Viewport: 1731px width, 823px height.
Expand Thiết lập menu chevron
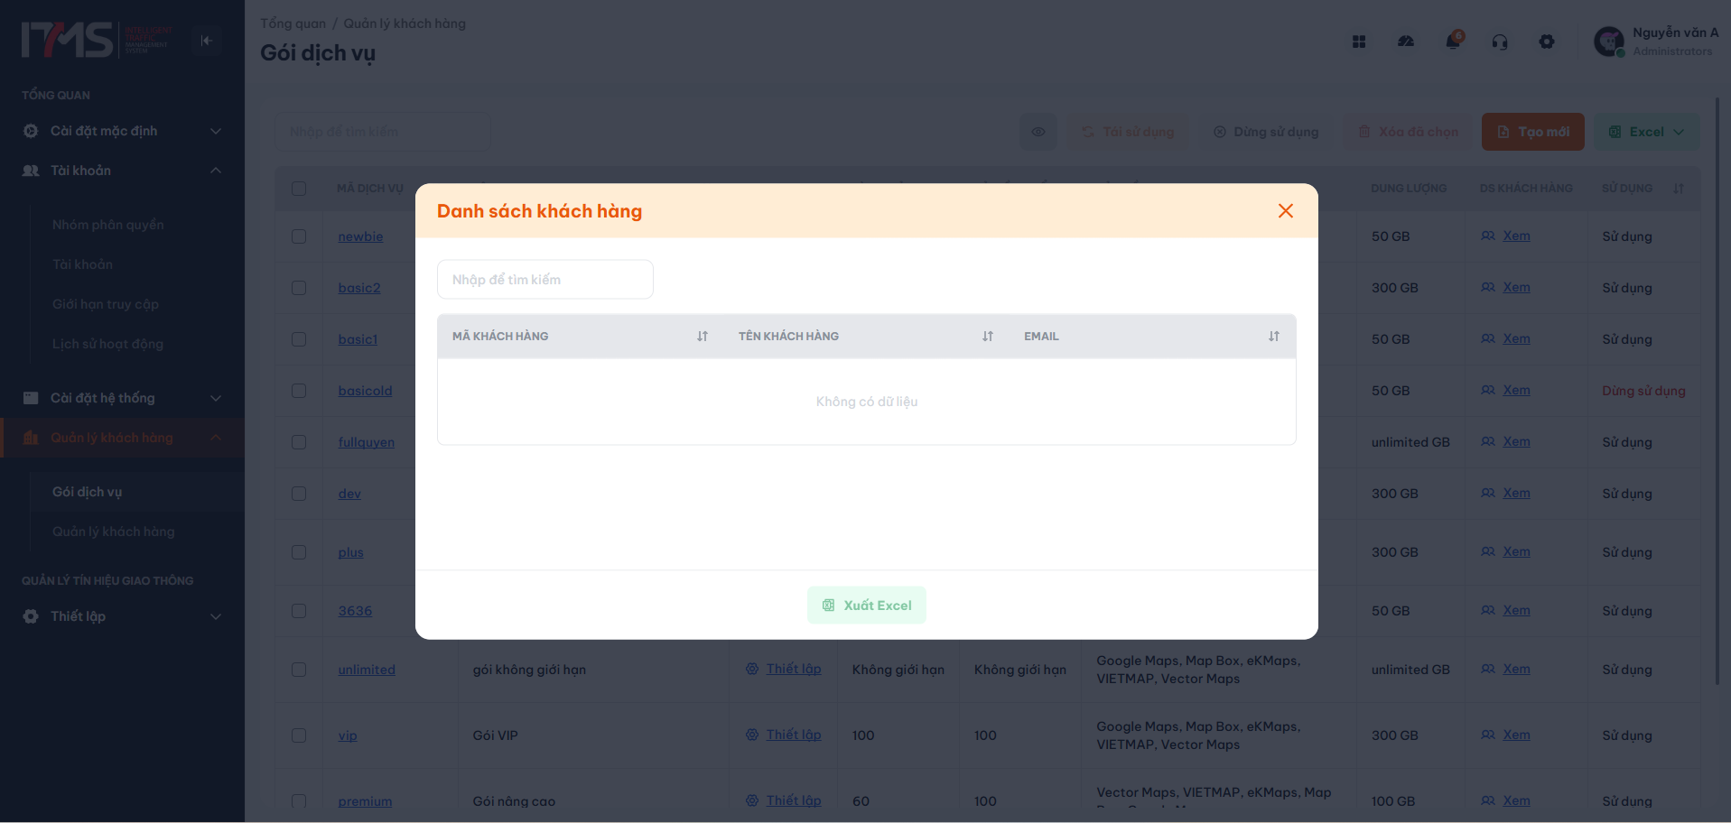click(216, 616)
